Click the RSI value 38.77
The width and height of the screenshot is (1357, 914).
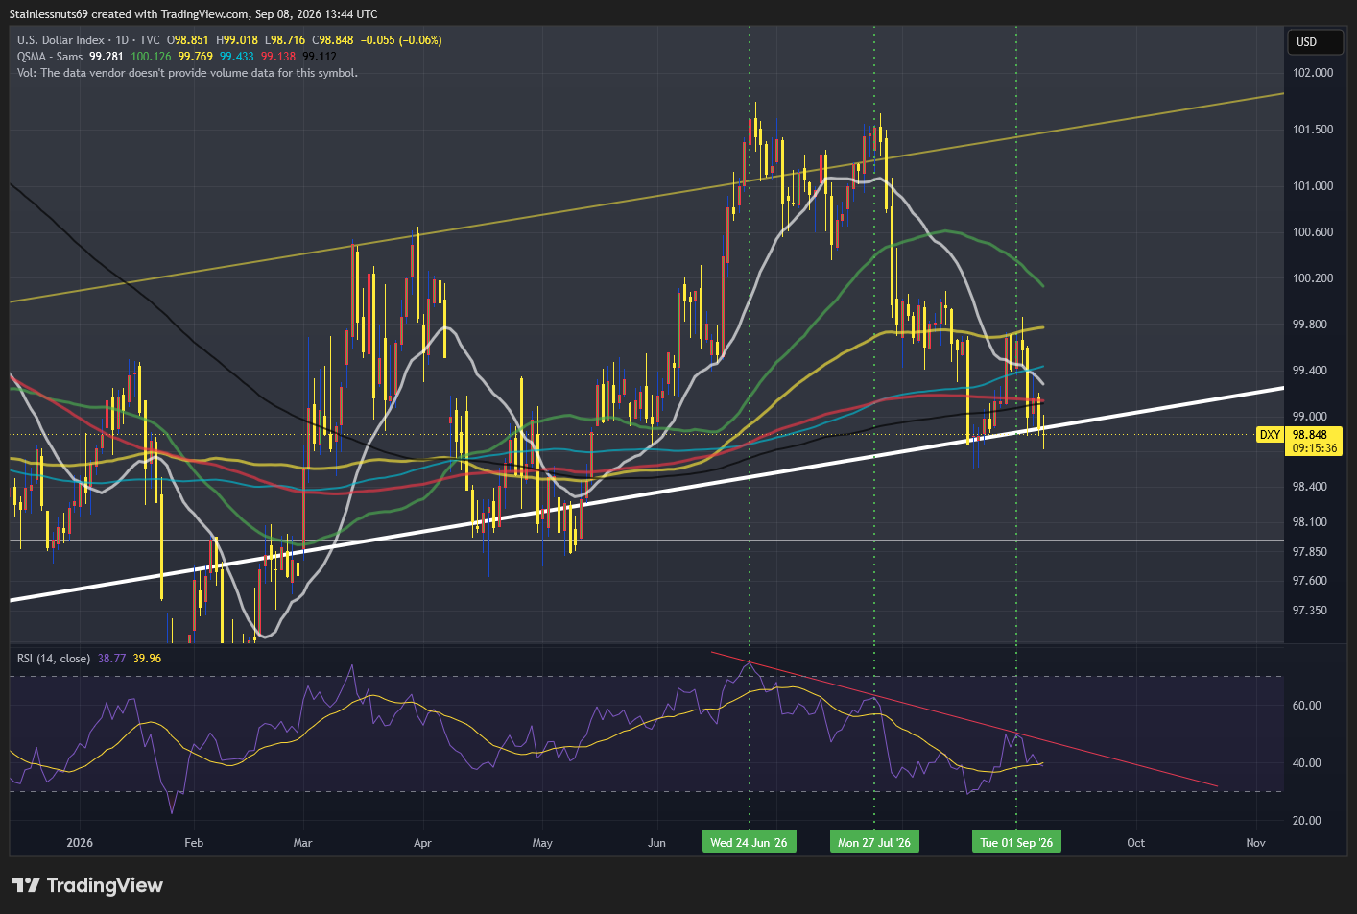(x=112, y=659)
